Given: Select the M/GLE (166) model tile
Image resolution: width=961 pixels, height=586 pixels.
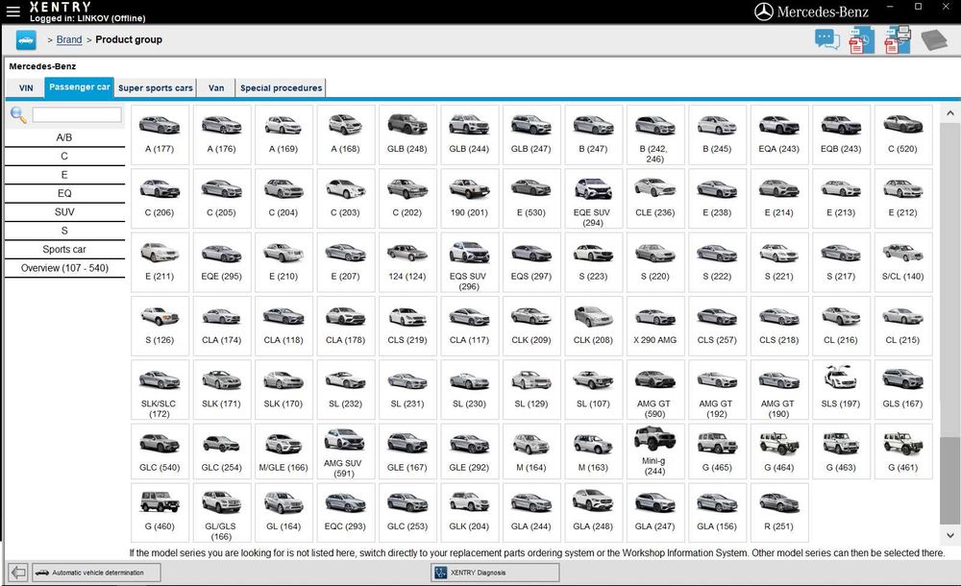Looking at the screenshot, I should [x=283, y=452].
